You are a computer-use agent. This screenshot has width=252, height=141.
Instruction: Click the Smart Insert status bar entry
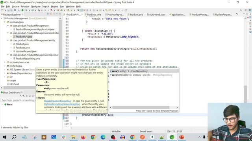click(x=146, y=132)
